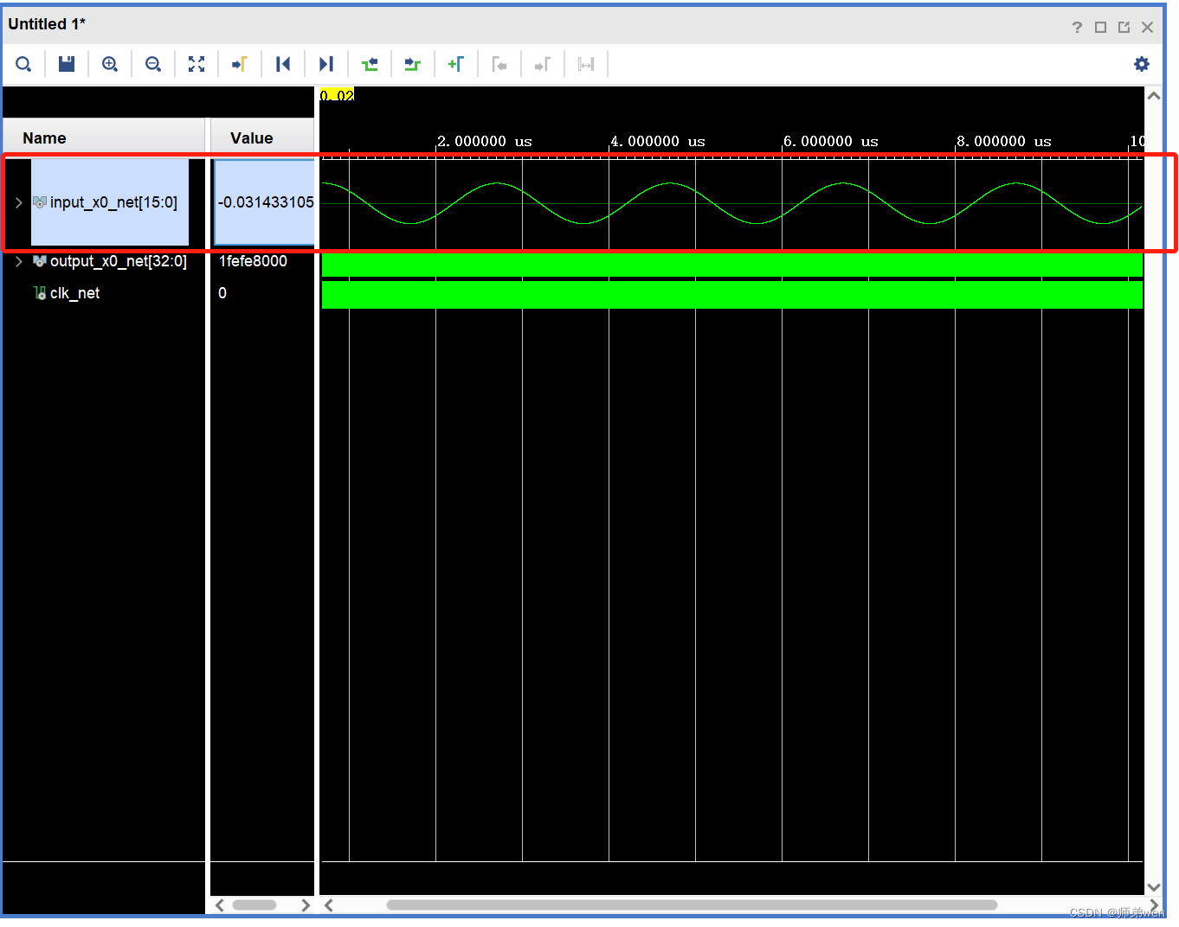The width and height of the screenshot is (1179, 927).
Task: Float the waveform viewer window
Action: tap(1123, 27)
